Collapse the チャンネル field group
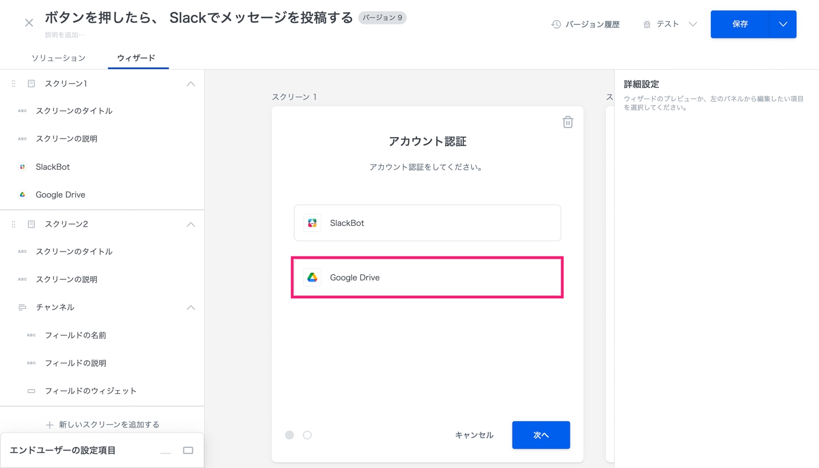 (x=191, y=307)
